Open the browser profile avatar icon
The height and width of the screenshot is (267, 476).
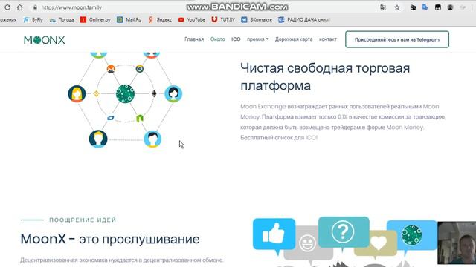450,7
